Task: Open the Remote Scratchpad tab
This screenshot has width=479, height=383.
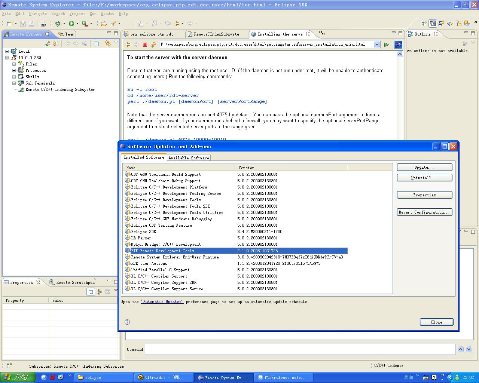Action: 72,282
